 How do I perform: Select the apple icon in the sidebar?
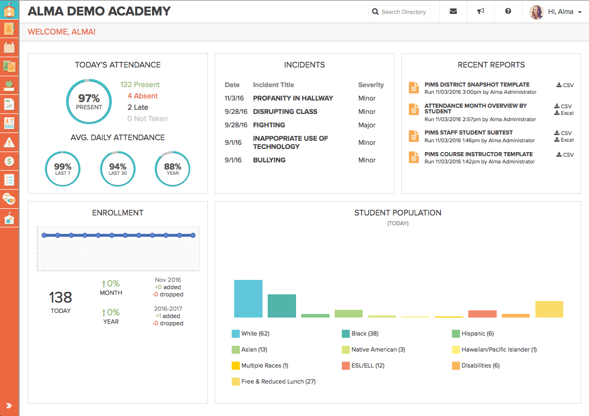click(9, 85)
